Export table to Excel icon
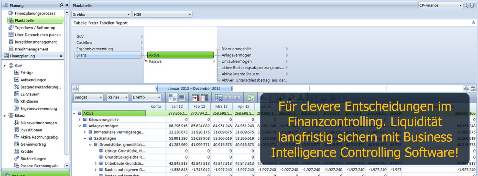Screen dimensions: 478x176 251,97
